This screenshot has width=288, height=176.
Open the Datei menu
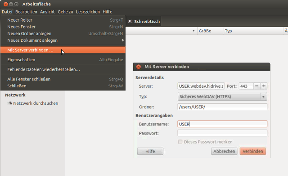pyautogui.click(x=7, y=12)
